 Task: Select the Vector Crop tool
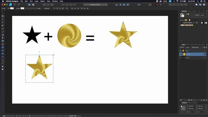click(x=3, y=45)
